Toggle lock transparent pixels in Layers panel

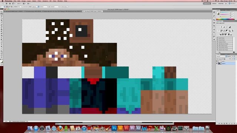click(x=220, y=59)
